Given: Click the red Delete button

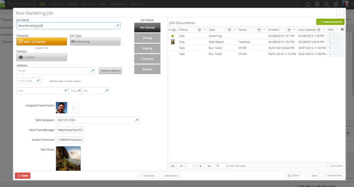Looking at the screenshot, I should [x=23, y=176].
